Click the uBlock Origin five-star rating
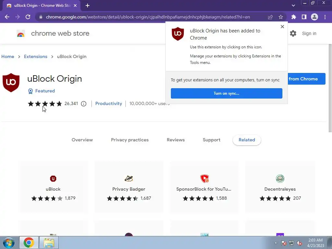The height and width of the screenshot is (249, 332). tap(45, 103)
